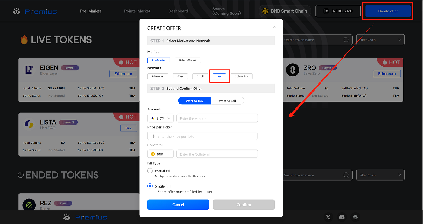This screenshot has height=224, width=423.
Task: Click Layer 1 badge on REZ card
Action: click(x=63, y=203)
